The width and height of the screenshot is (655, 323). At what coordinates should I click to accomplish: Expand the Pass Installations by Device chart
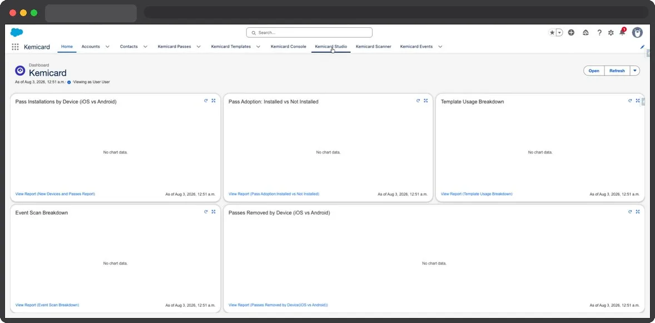(x=214, y=101)
